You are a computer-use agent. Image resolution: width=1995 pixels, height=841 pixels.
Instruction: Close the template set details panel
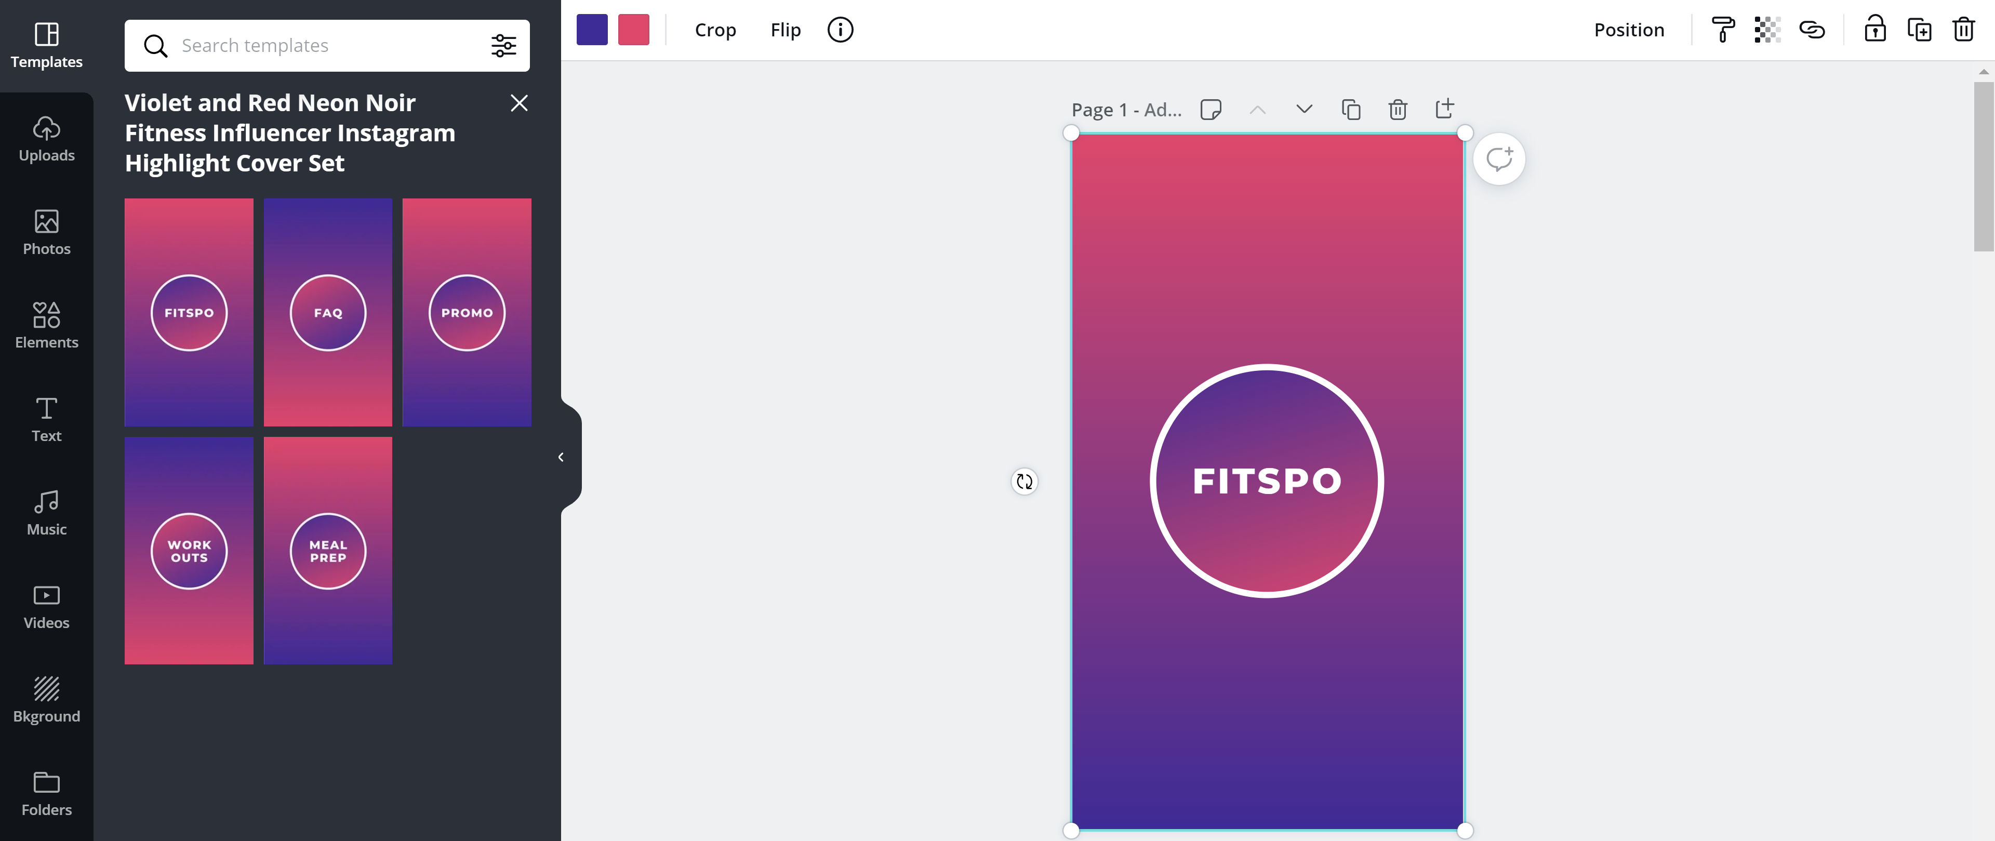(519, 103)
